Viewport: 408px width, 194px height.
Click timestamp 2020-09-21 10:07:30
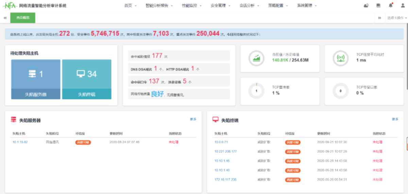pyautogui.click(x=332, y=142)
